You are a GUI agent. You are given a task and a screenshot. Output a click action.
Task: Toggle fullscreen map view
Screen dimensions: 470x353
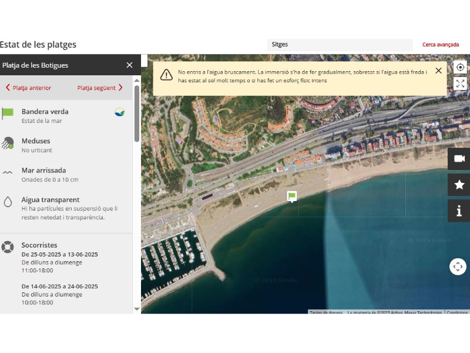pyautogui.click(x=460, y=84)
